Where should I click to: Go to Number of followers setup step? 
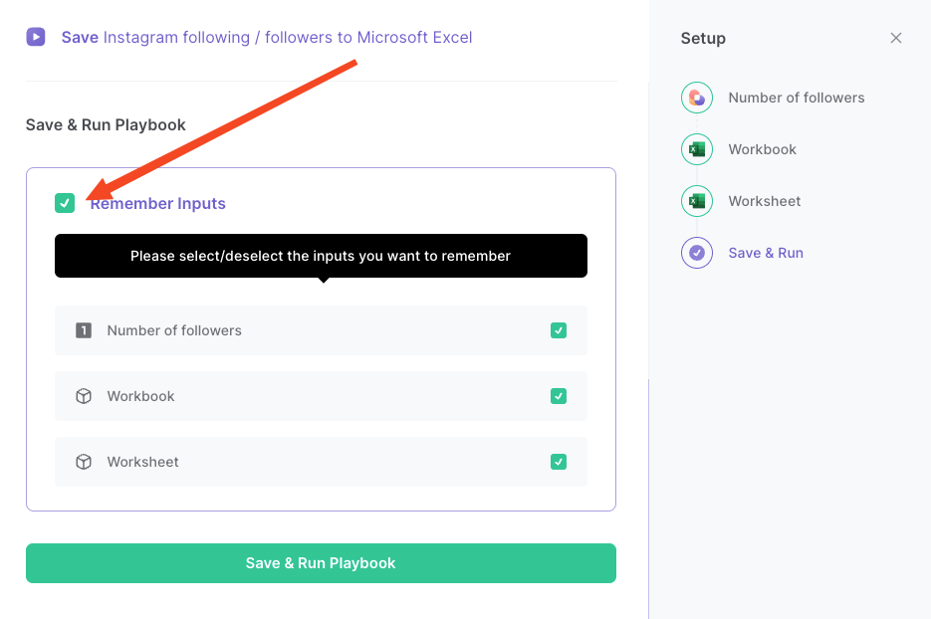(x=797, y=98)
